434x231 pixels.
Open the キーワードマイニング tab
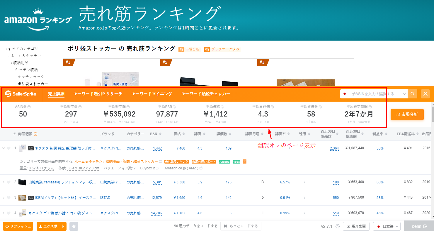tap(152, 94)
